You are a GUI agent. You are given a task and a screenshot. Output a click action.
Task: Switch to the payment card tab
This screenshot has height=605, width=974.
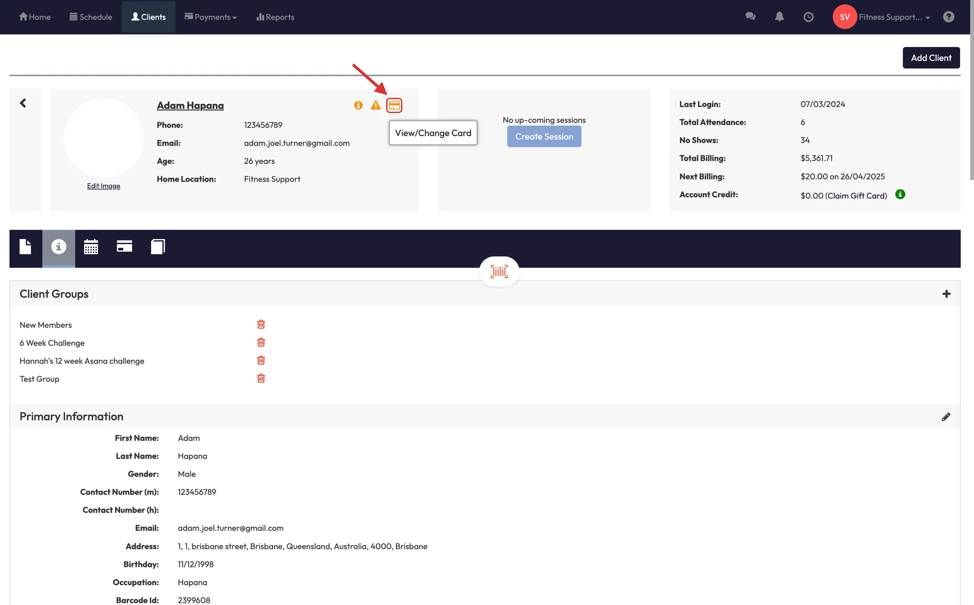pyautogui.click(x=124, y=246)
